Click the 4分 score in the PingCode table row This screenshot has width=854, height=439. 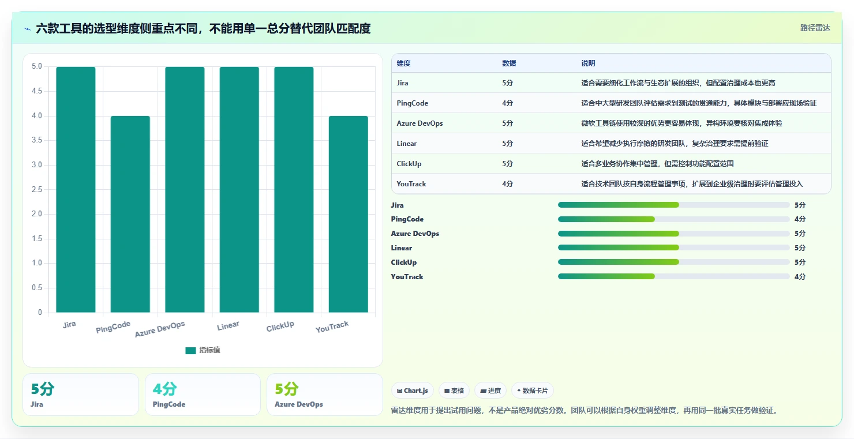[x=508, y=103]
